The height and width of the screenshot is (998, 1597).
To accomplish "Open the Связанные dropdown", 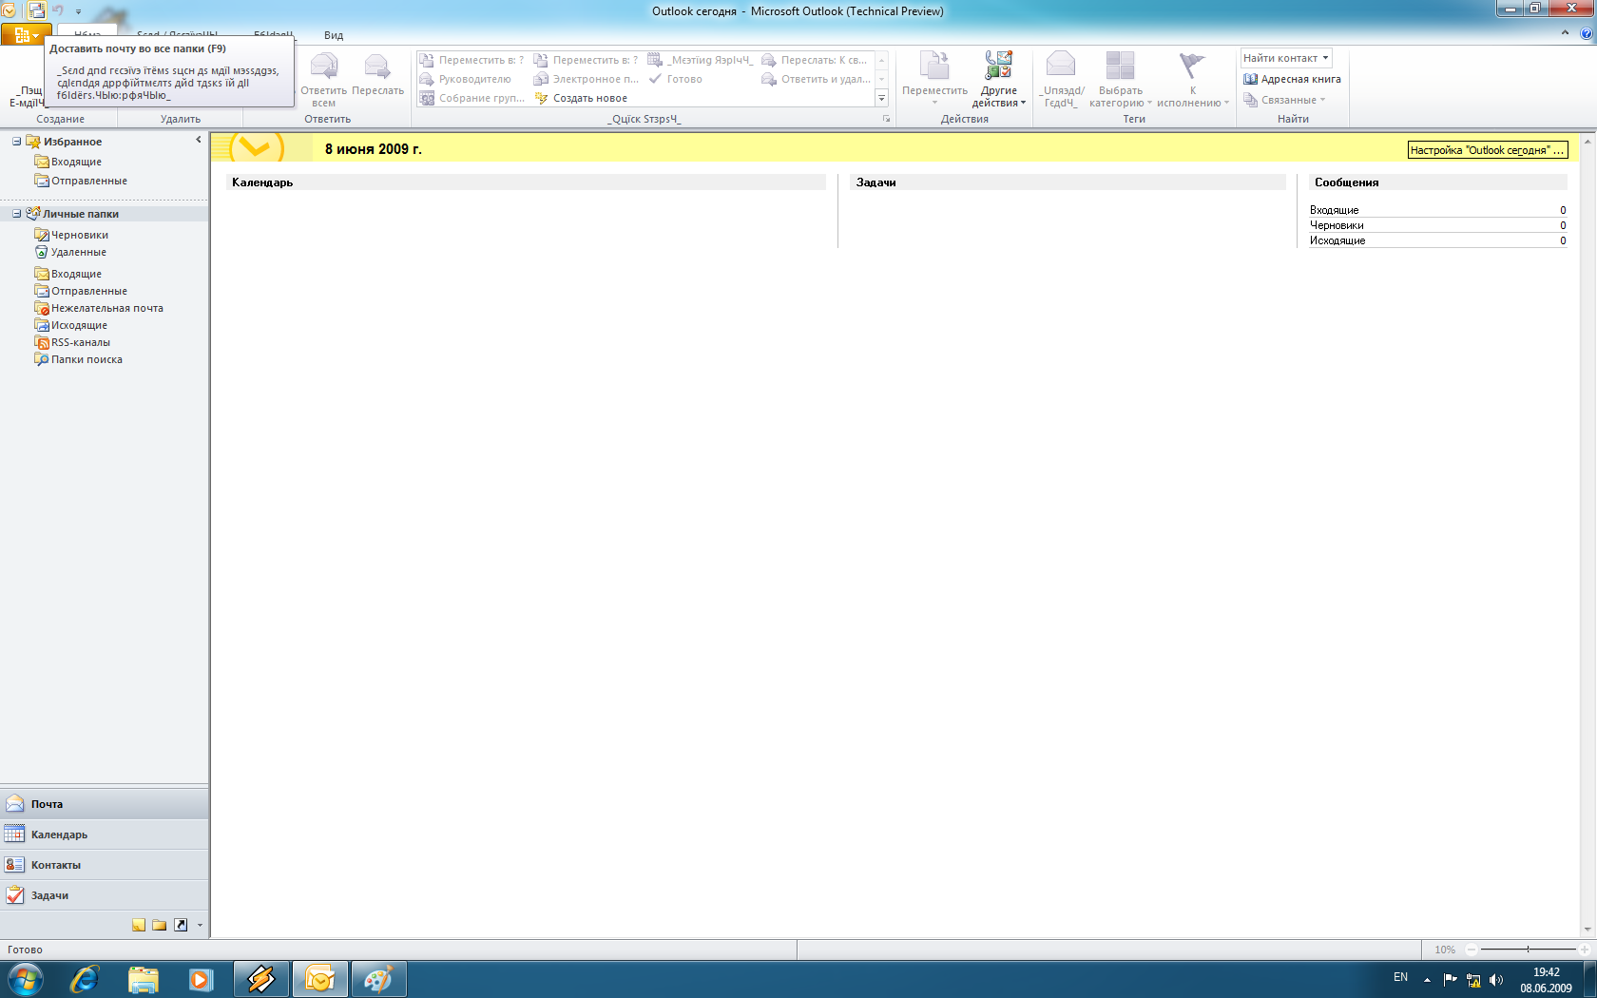I will tap(1284, 100).
